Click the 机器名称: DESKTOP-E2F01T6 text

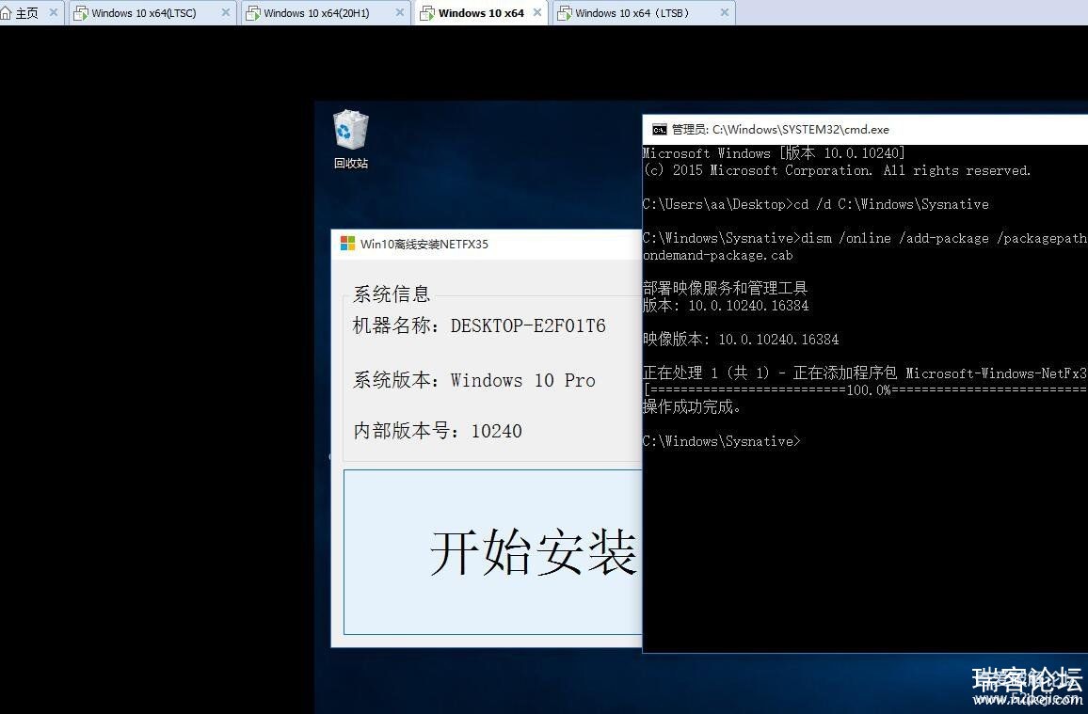479,325
